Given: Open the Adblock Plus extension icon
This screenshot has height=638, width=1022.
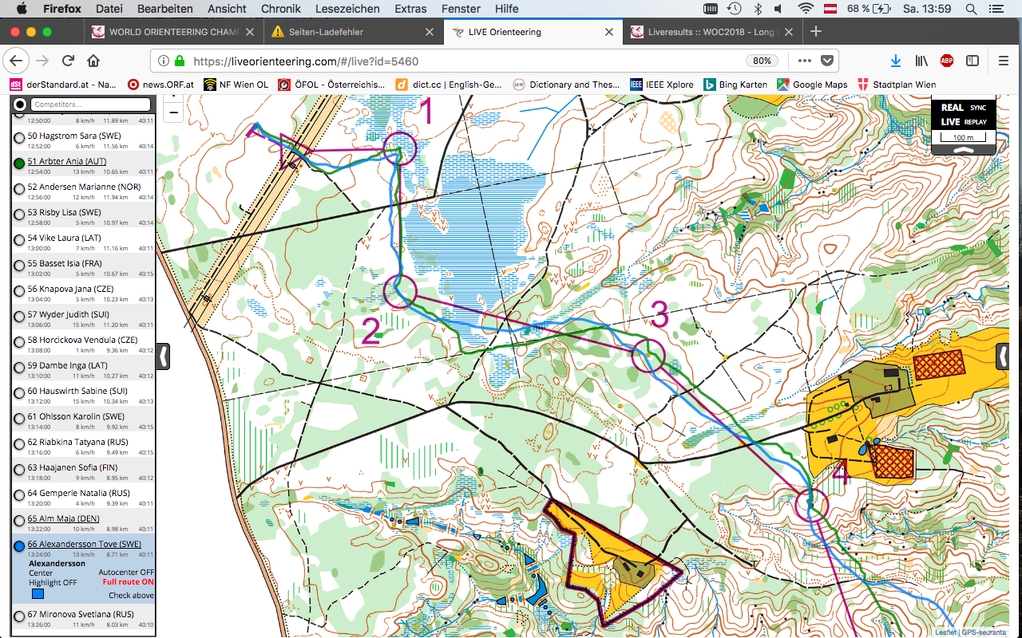Looking at the screenshot, I should tap(946, 61).
